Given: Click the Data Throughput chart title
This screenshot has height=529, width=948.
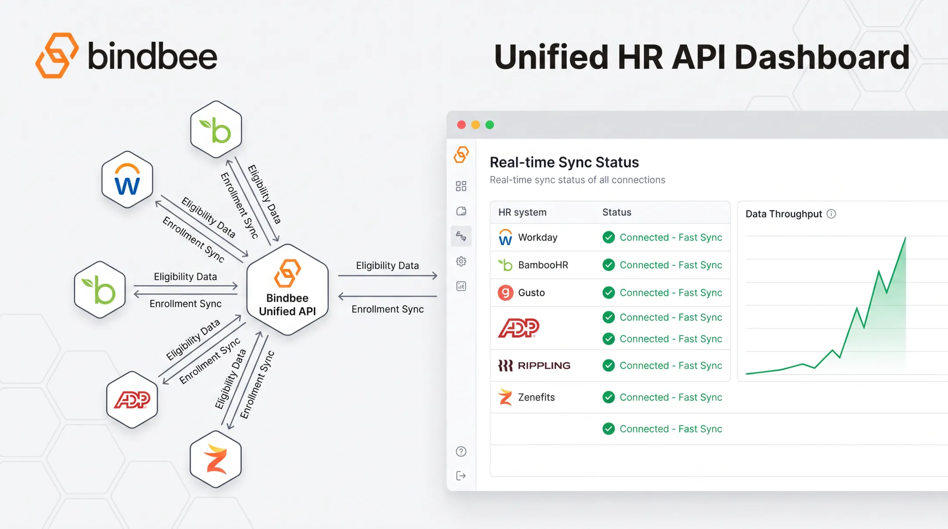Looking at the screenshot, I should coord(783,214).
